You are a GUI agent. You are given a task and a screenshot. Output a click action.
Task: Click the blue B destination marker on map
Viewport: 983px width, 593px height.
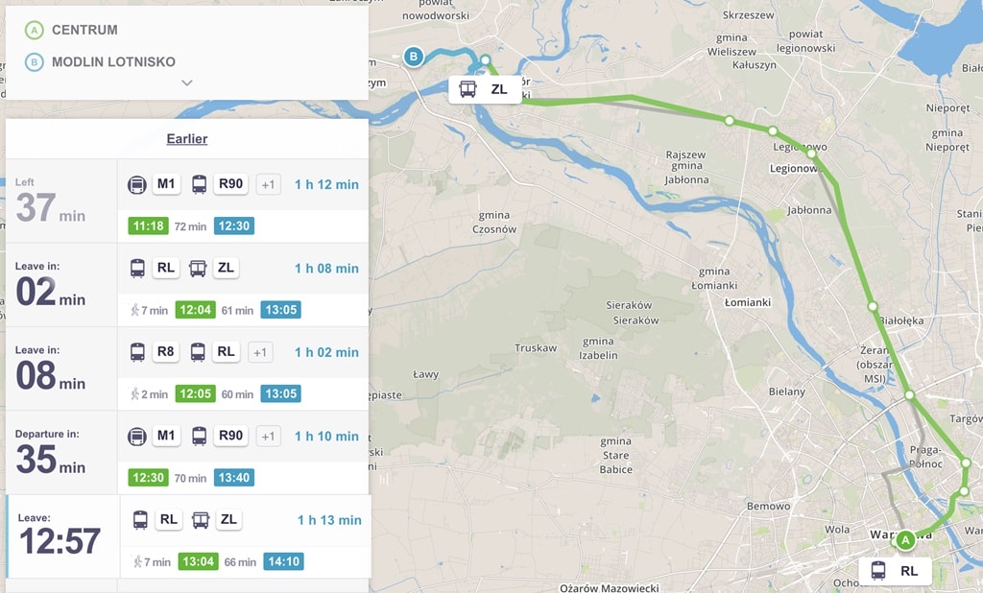414,57
